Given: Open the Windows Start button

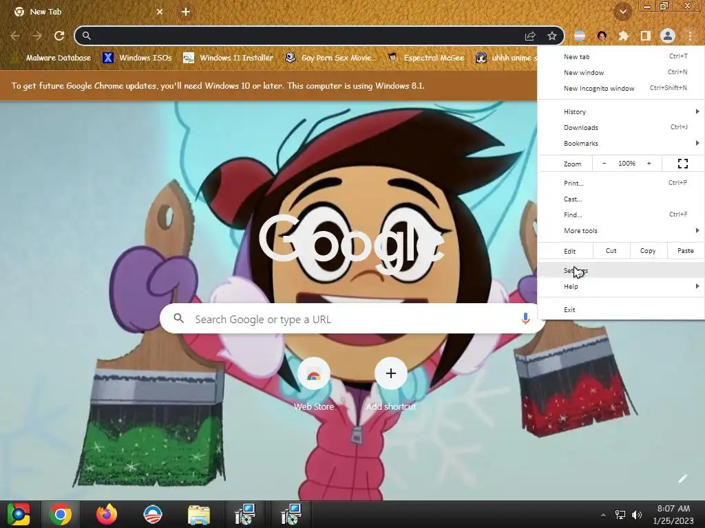Looking at the screenshot, I should (x=19, y=514).
